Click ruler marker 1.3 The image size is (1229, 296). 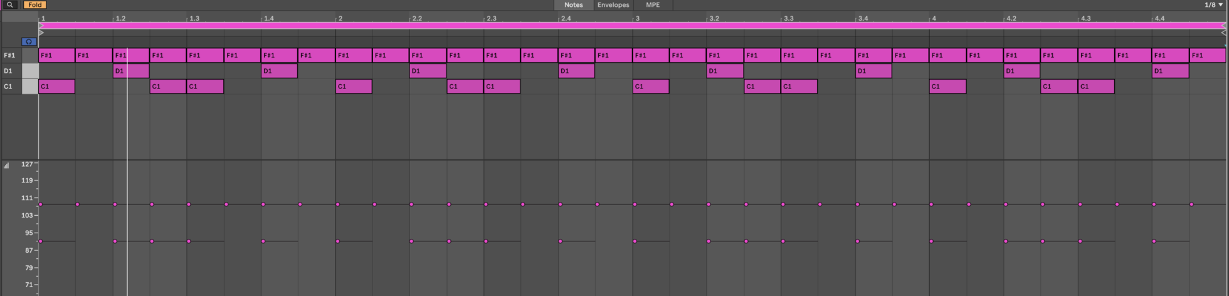point(194,18)
